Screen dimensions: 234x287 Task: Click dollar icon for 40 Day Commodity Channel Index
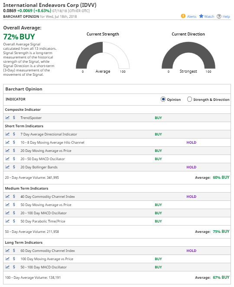(14, 197)
